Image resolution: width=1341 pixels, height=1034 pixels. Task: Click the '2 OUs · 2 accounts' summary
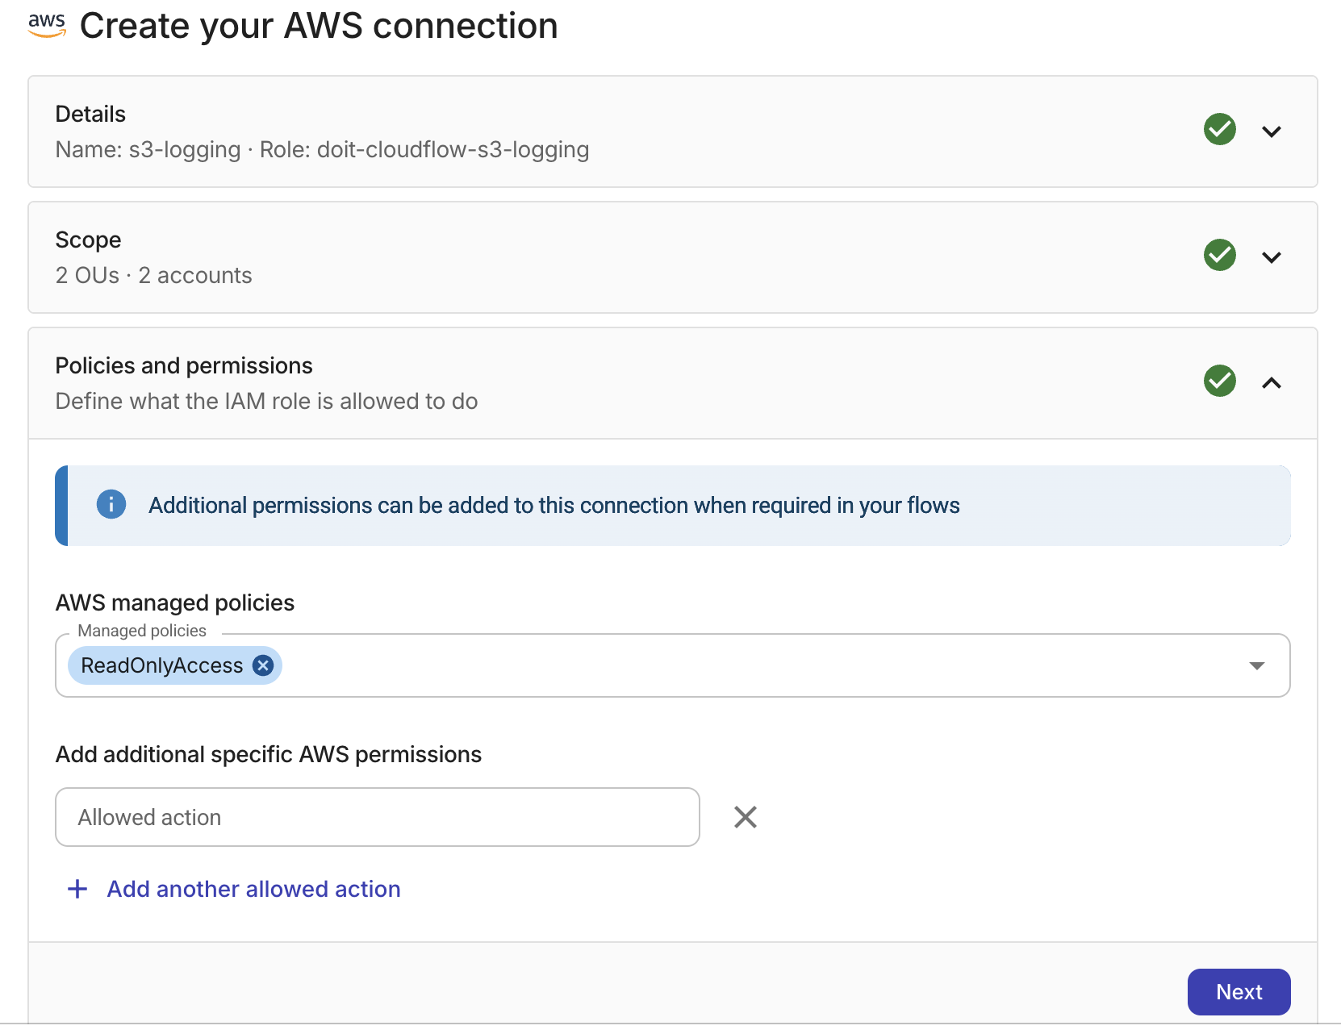coord(153,275)
